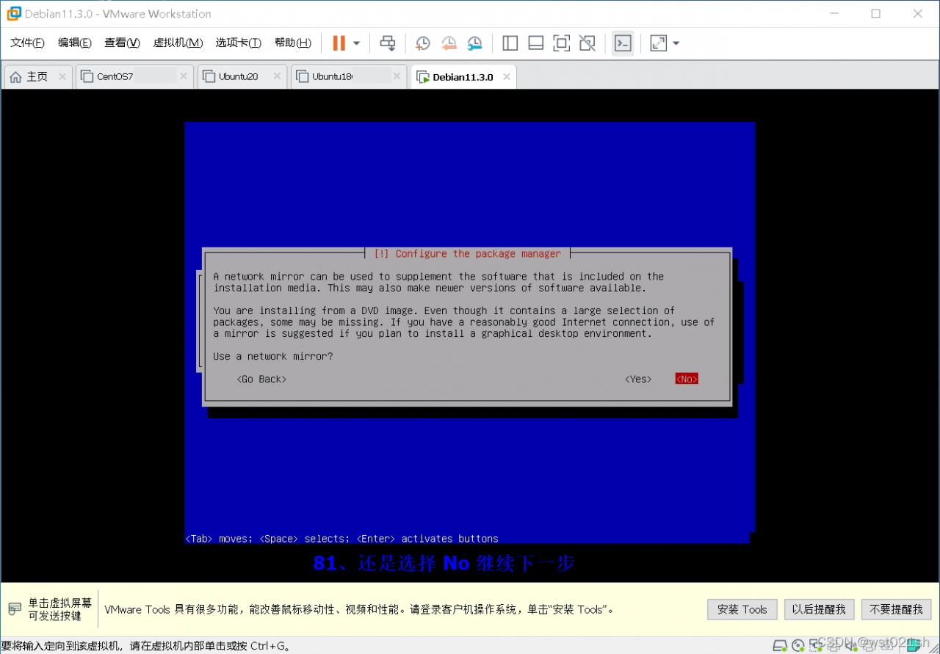This screenshot has width=940, height=654.
Task: Take a snapshot of this virtual machine
Action: (422, 43)
